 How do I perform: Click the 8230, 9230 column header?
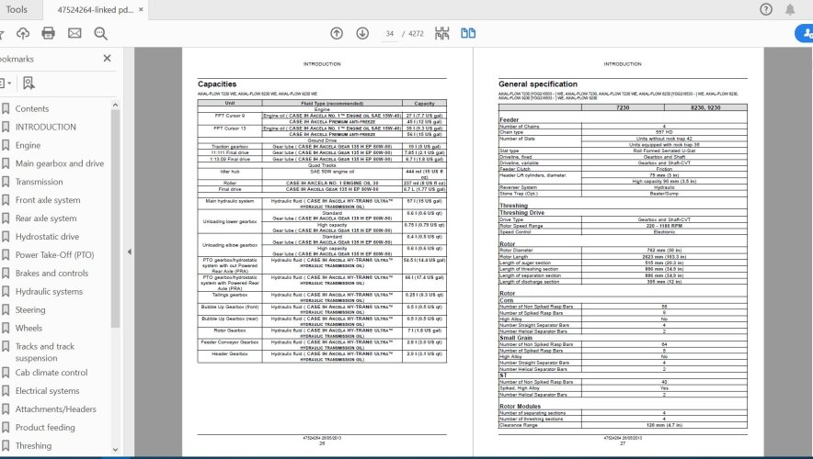705,107
